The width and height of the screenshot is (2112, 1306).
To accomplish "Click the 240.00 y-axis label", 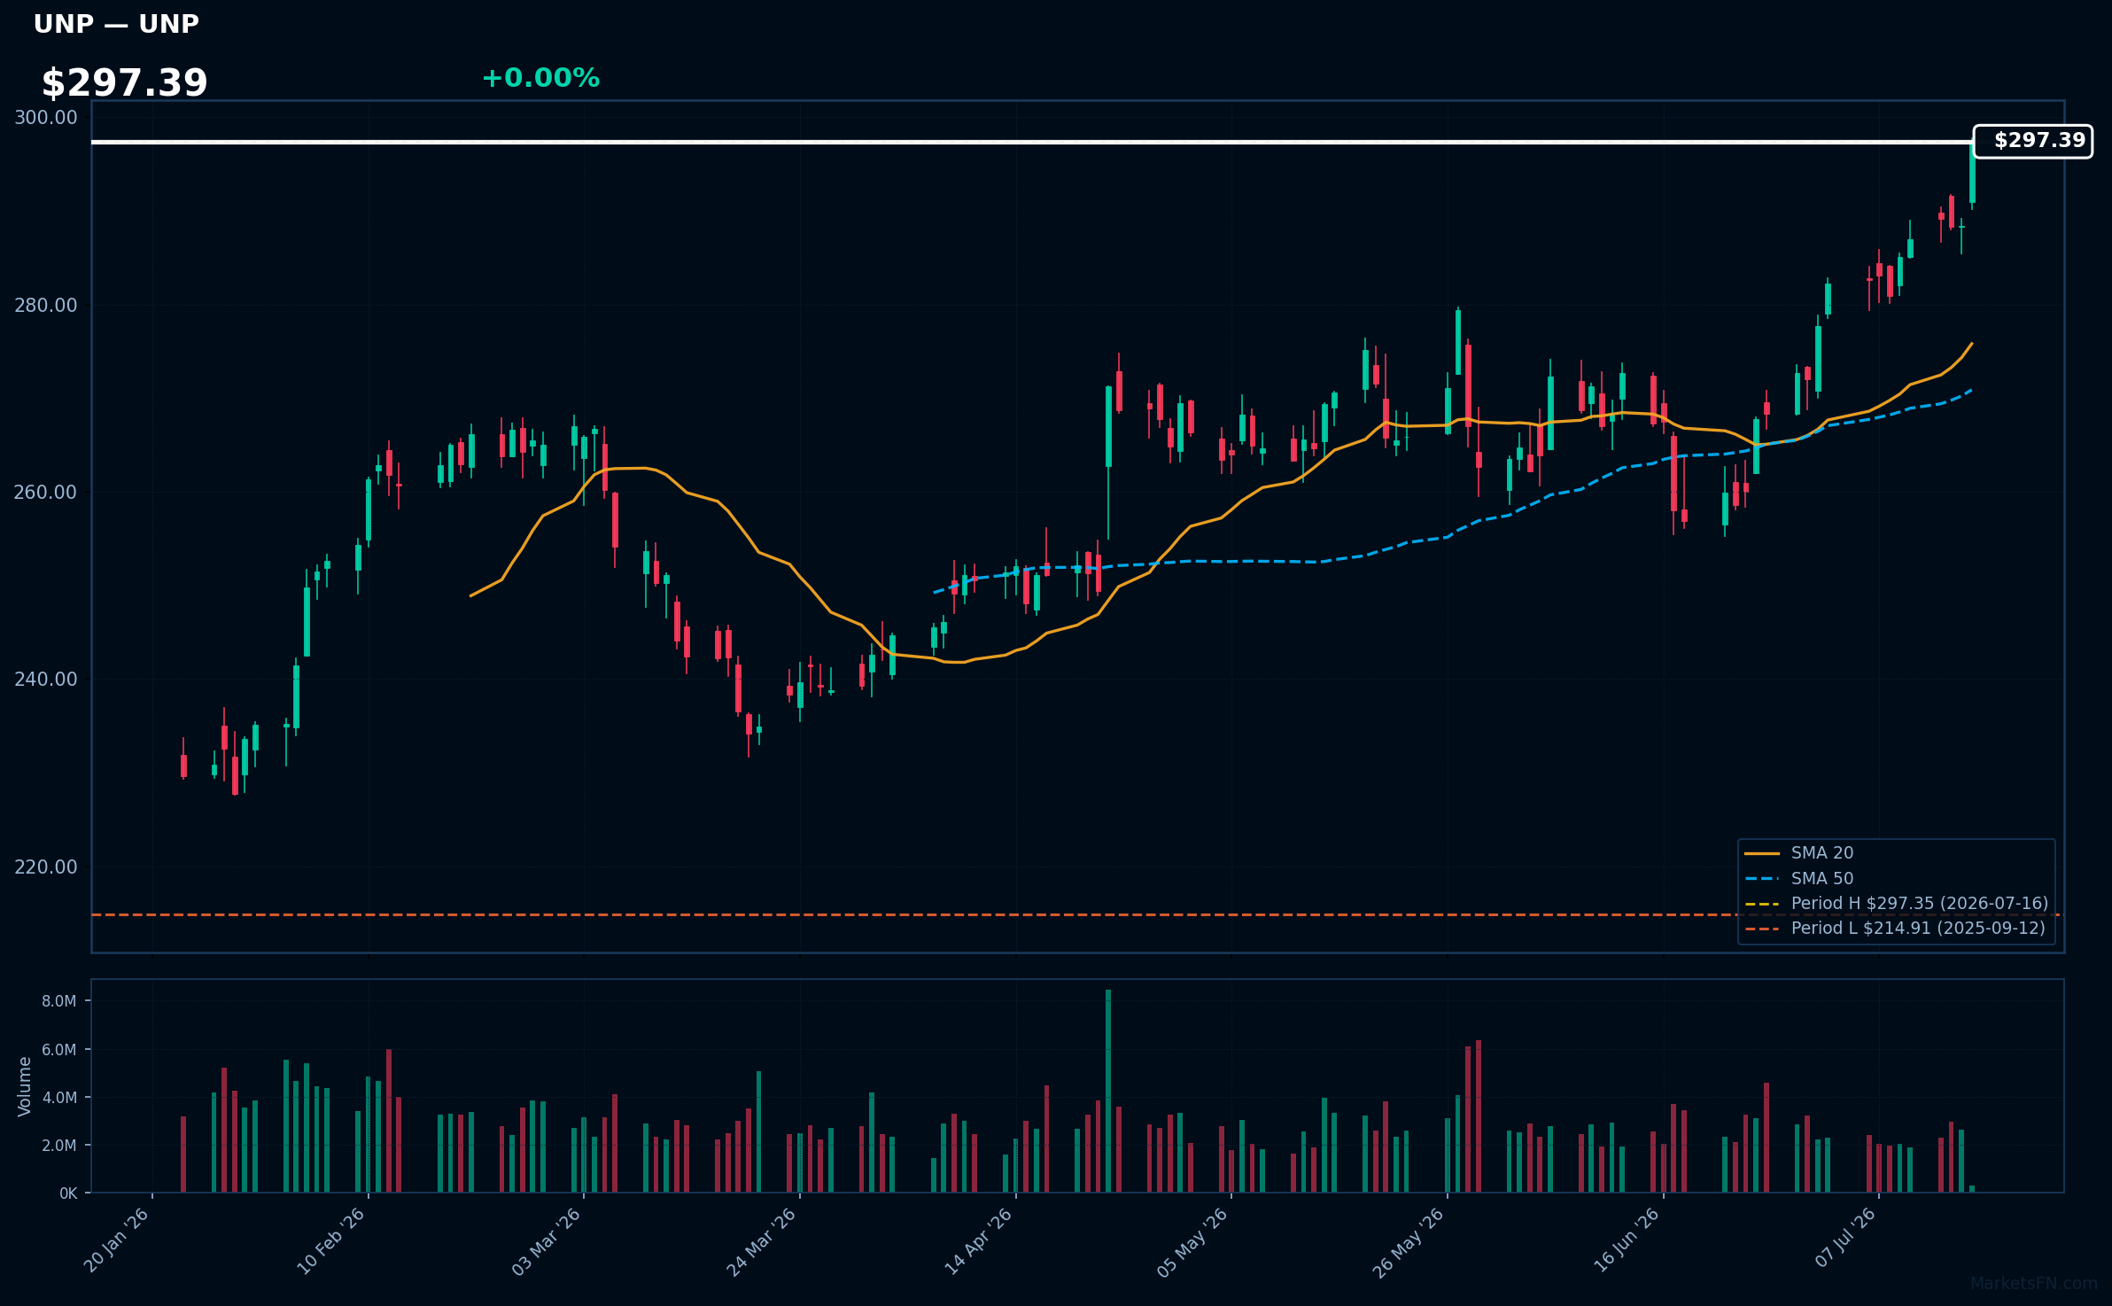I will click(46, 680).
